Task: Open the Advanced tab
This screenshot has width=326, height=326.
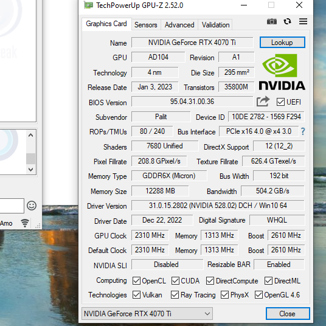Action: click(179, 25)
